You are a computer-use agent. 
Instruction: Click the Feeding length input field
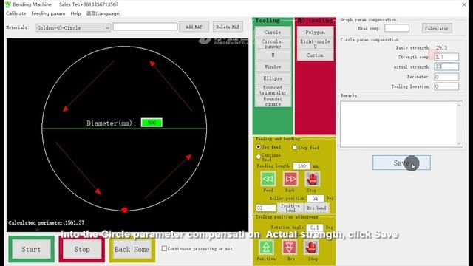pos(302,166)
